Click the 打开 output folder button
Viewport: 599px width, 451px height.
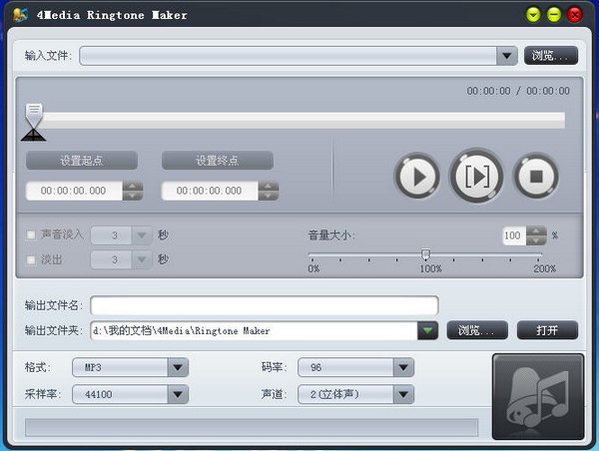point(547,330)
